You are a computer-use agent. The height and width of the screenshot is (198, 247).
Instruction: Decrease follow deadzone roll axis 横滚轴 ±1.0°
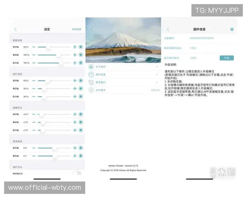34,122
